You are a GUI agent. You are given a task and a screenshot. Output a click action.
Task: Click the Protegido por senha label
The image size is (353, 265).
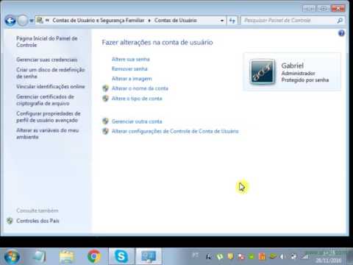point(305,80)
